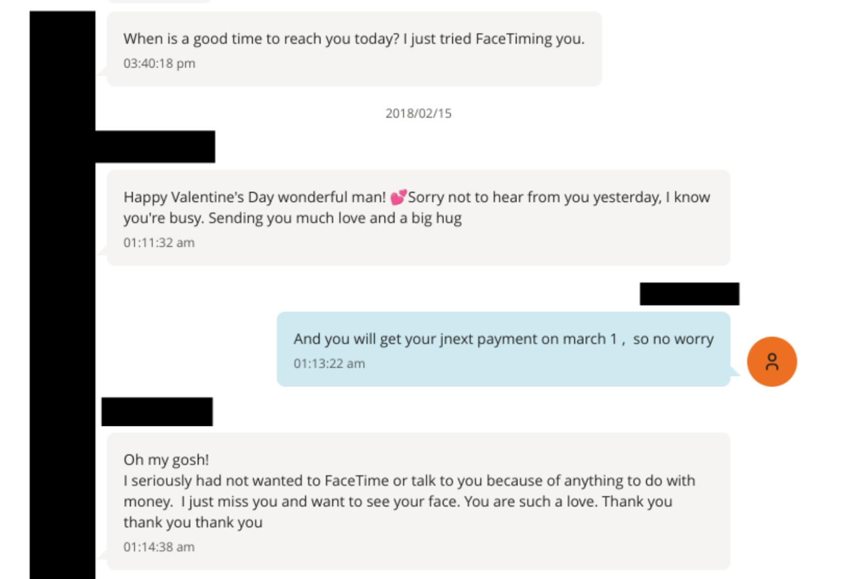Select the blue payment message bubble
This screenshot has width=841, height=579.
(x=503, y=349)
